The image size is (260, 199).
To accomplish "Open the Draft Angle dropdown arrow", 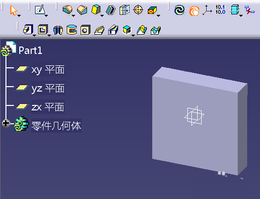I will [102, 16].
